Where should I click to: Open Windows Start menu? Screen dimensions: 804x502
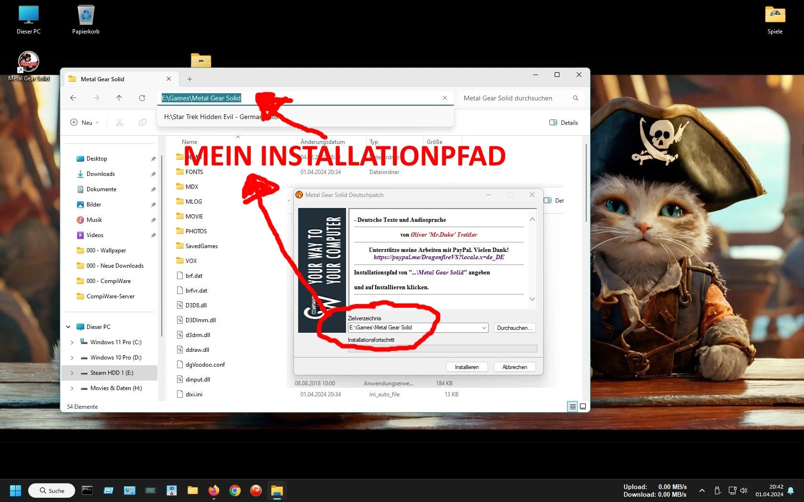point(15,491)
